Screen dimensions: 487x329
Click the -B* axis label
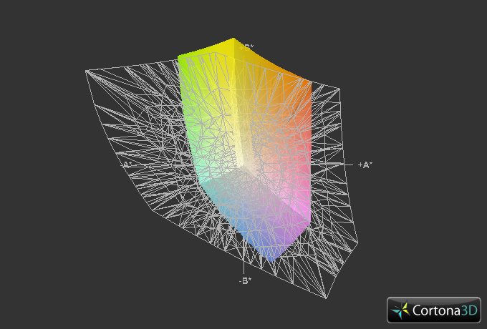[245, 280]
